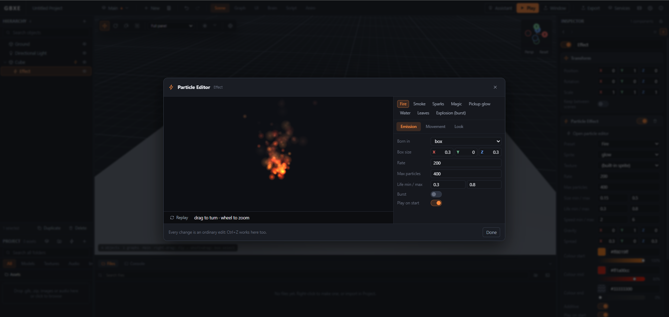
Task: Open the Movement tab
Action: point(435,127)
